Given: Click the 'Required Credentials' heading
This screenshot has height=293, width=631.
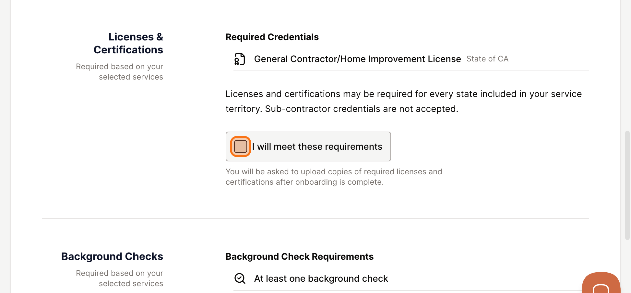Looking at the screenshot, I should coord(272,37).
